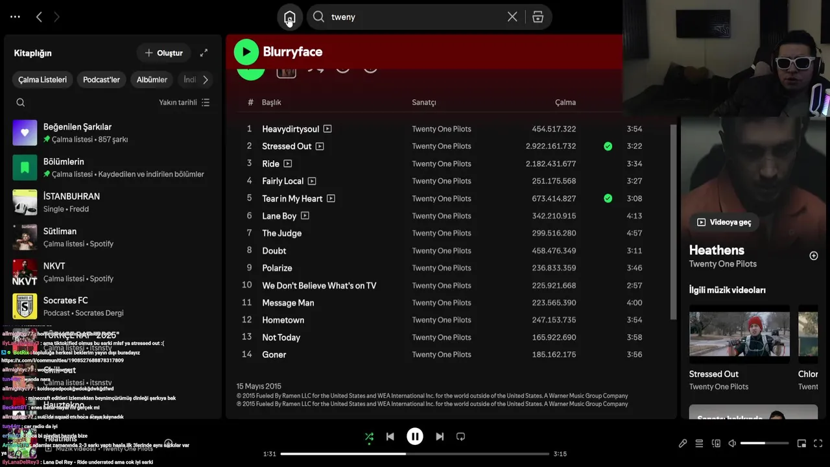Select the track Fairly Local
This screenshot has height=467, width=830.
pyautogui.click(x=283, y=181)
